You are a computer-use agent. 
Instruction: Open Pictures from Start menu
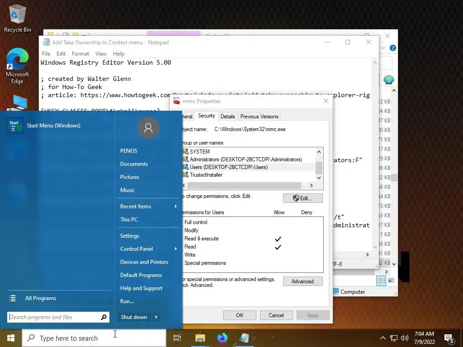pyautogui.click(x=130, y=177)
